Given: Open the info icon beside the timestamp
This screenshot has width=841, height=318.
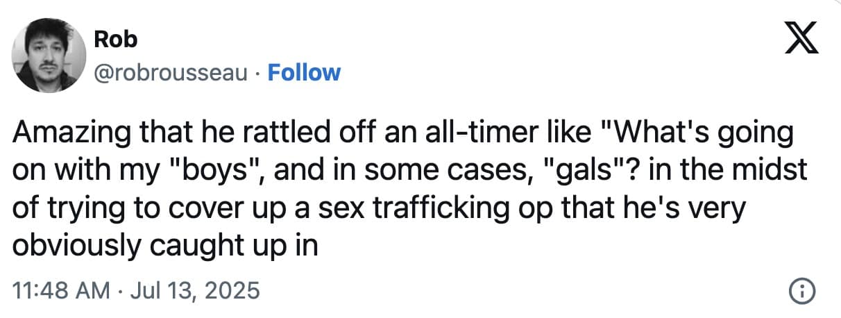Looking at the screenshot, I should pyautogui.click(x=799, y=290).
